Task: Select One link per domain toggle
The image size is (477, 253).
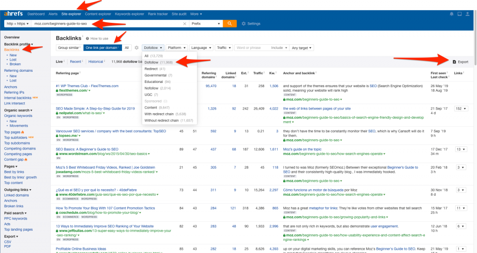Action: click(102, 48)
